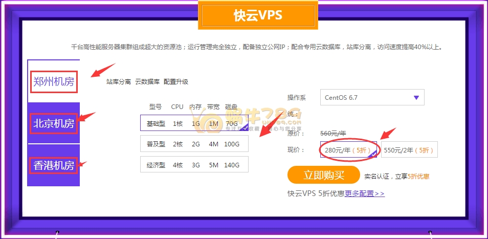Select the 280元/年 price option
Image resolution: width=488 pixels, height=239 pixels.
click(x=348, y=150)
